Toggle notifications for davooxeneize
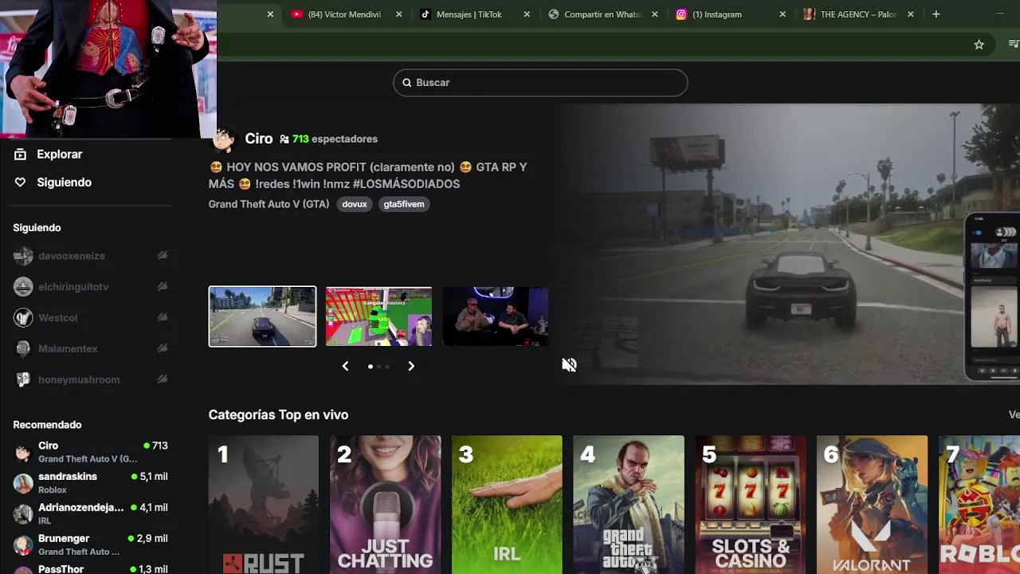The height and width of the screenshot is (574, 1020). tap(162, 255)
